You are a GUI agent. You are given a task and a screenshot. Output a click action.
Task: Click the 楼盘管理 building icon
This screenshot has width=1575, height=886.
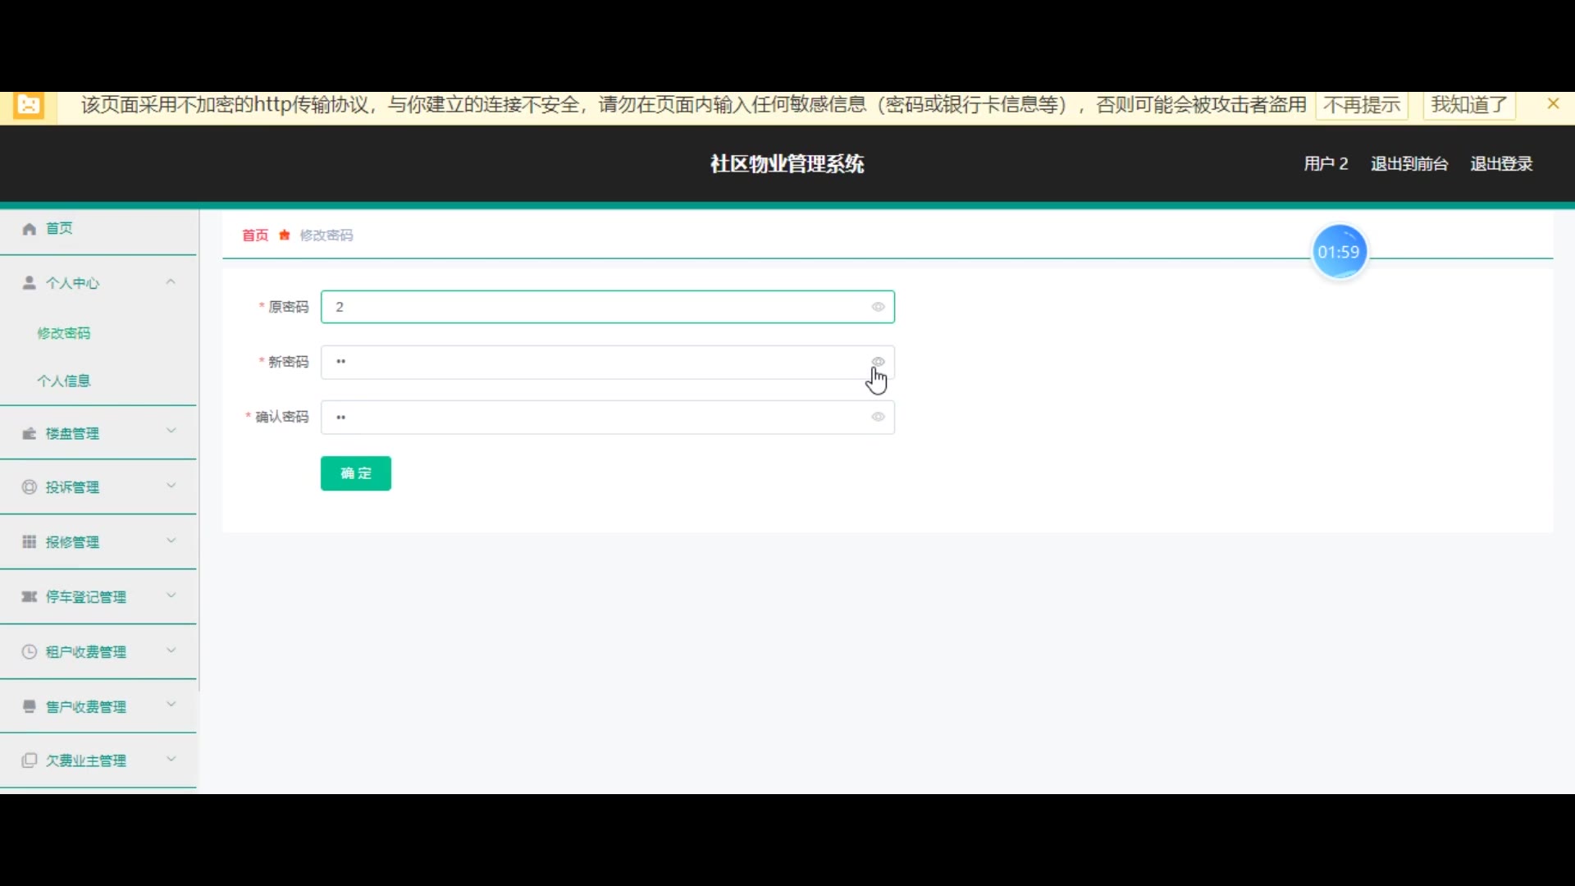pyautogui.click(x=30, y=433)
